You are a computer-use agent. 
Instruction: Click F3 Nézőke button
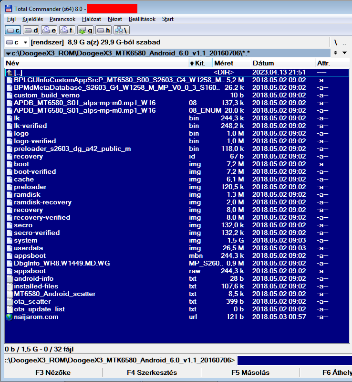click(x=53, y=372)
